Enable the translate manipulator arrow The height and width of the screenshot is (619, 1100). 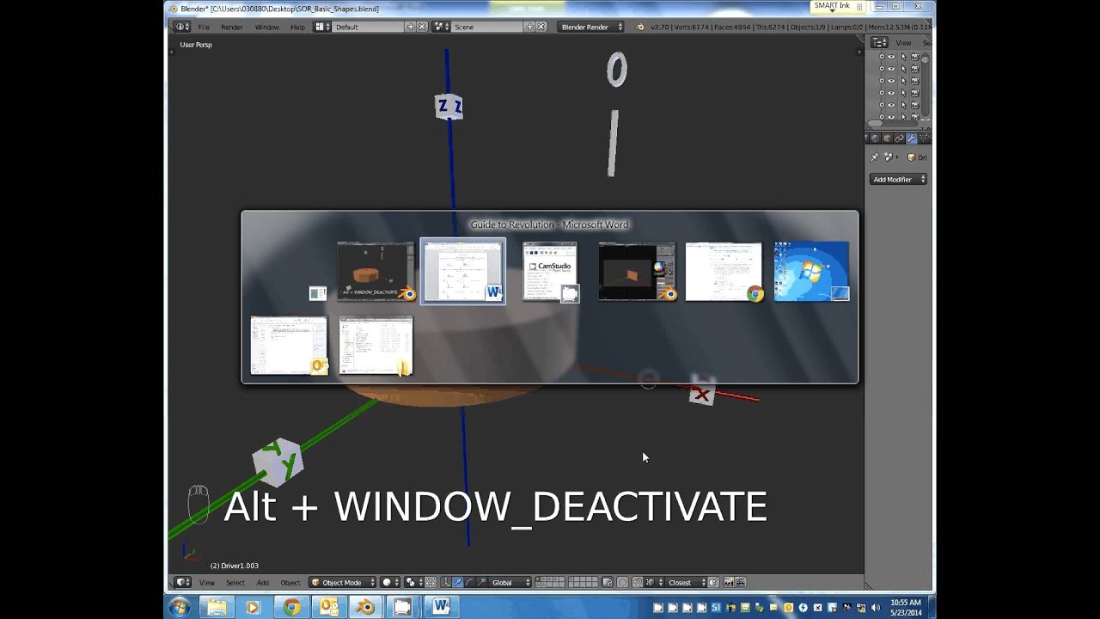click(457, 583)
